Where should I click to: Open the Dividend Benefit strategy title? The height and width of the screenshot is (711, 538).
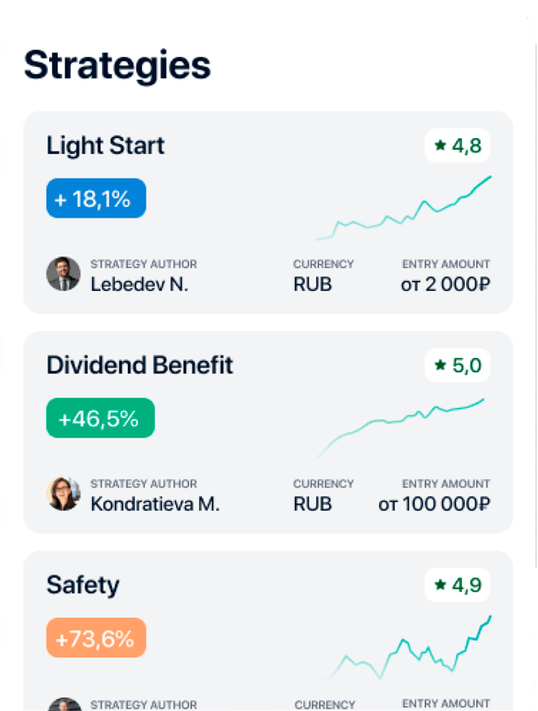pos(140,366)
